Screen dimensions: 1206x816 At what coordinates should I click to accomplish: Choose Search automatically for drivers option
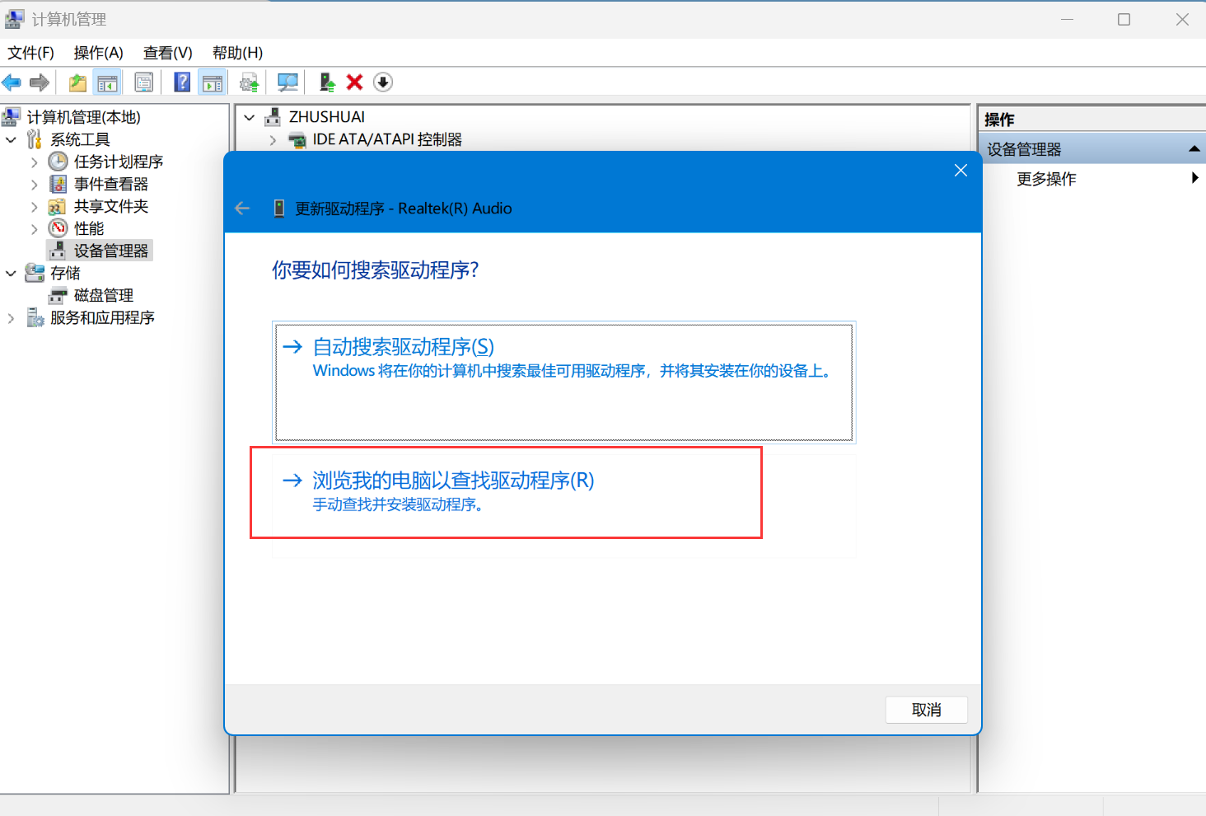(564, 382)
